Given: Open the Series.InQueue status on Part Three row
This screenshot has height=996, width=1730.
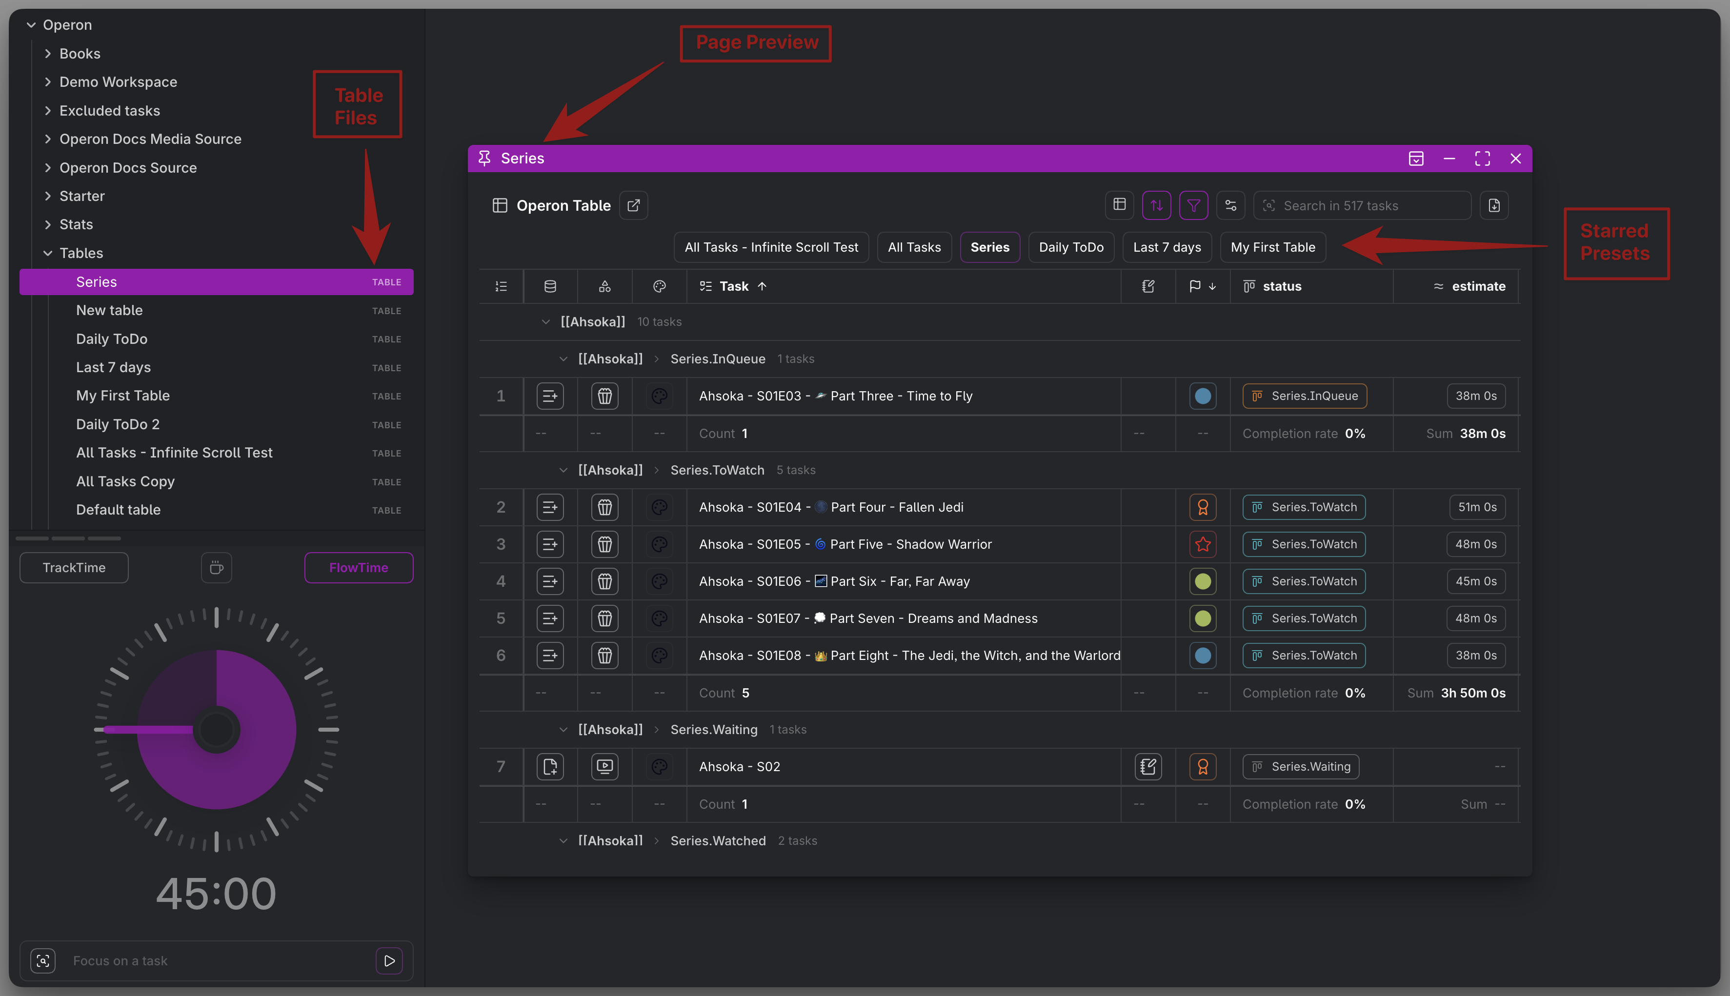Looking at the screenshot, I should point(1304,396).
